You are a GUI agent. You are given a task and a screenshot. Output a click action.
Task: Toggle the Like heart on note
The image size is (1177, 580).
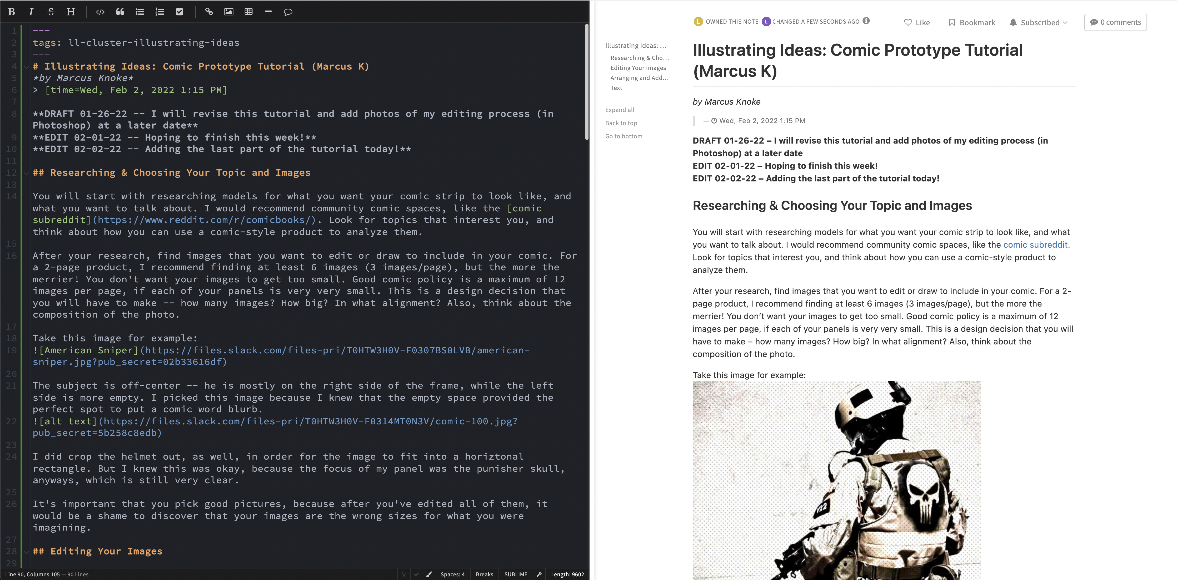(916, 22)
